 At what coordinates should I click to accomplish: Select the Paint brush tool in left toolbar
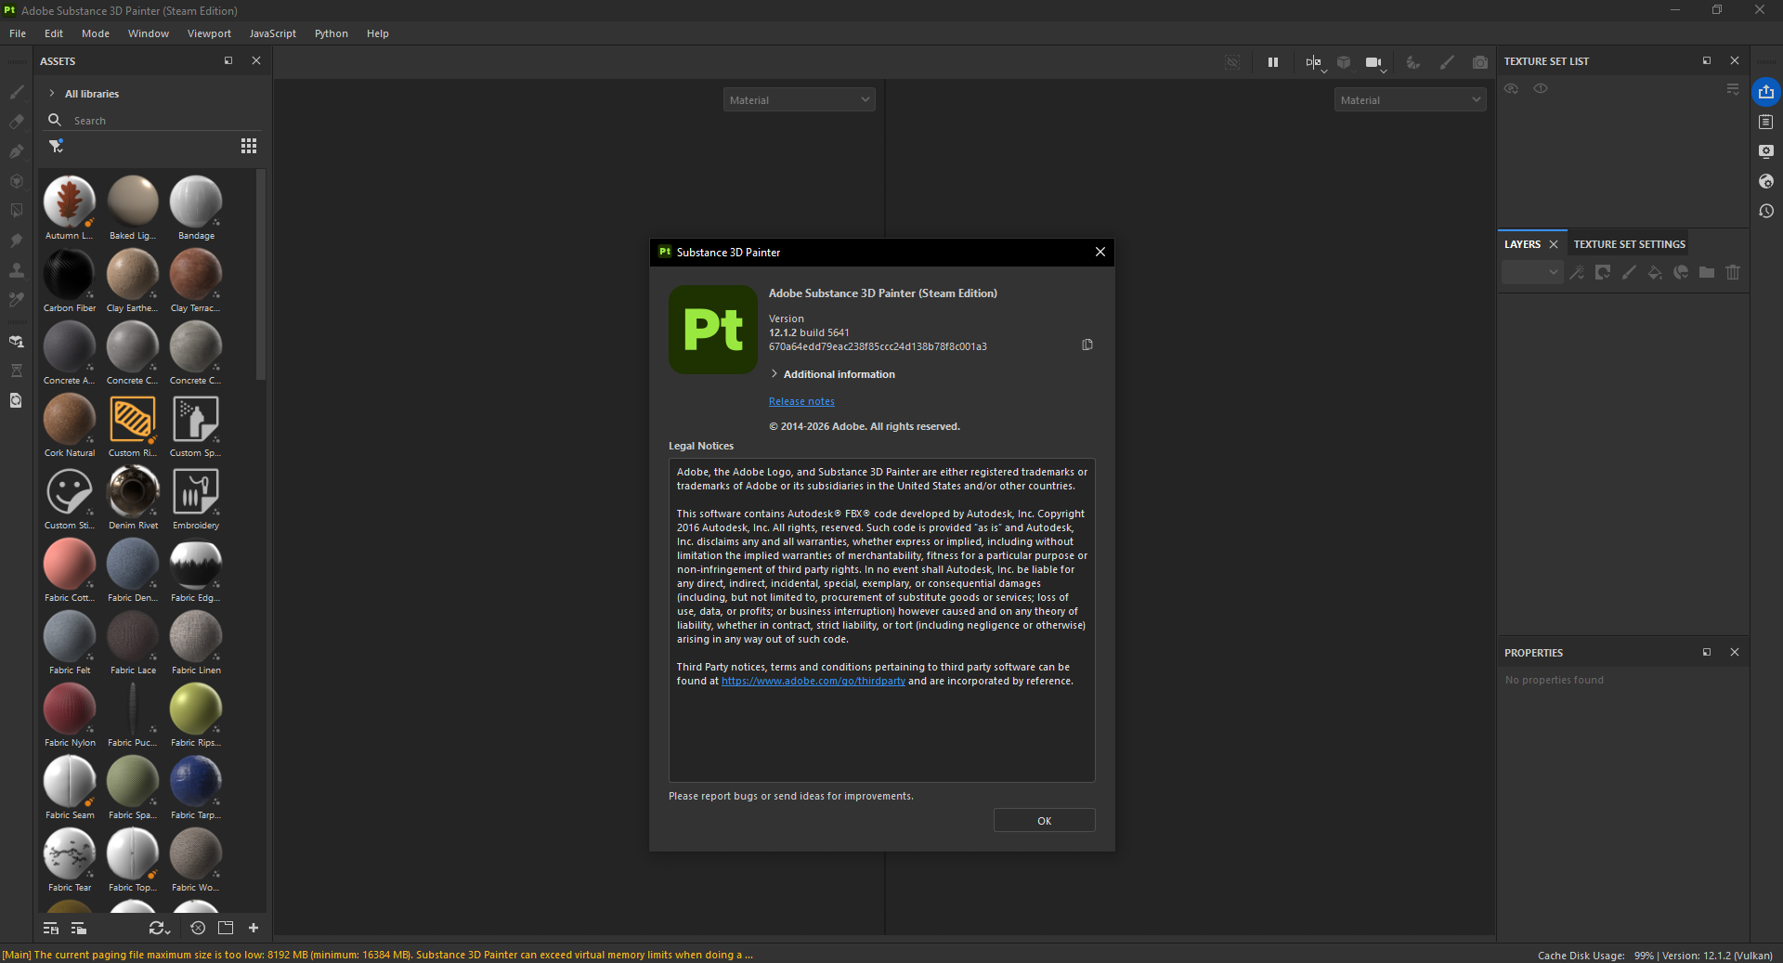(x=16, y=92)
